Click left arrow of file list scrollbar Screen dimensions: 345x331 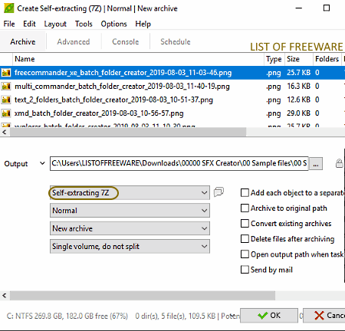tap(5, 132)
